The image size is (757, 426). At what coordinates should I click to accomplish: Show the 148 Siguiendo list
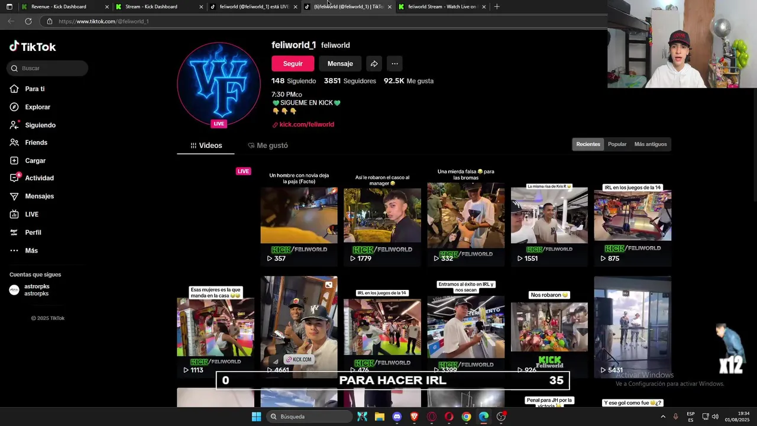click(x=293, y=80)
